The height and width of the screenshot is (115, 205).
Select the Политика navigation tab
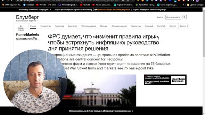click(x=59, y=26)
